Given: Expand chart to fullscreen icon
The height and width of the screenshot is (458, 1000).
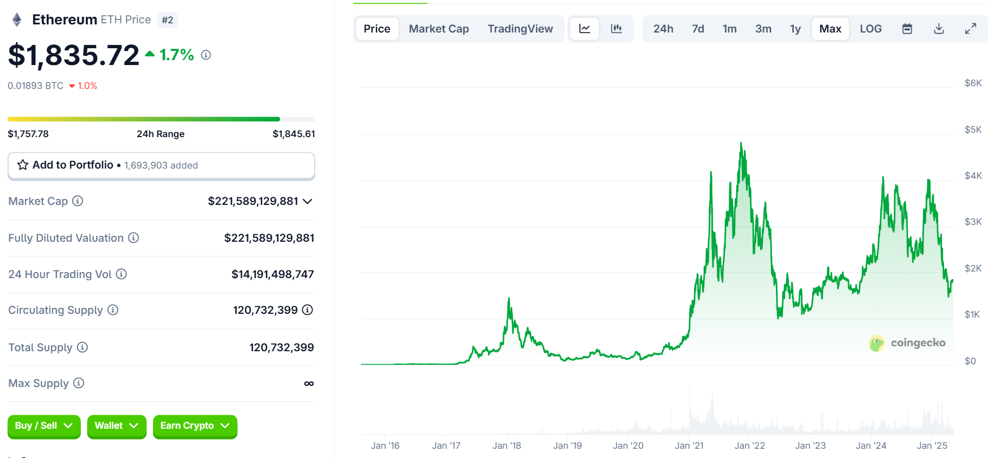Looking at the screenshot, I should (971, 29).
